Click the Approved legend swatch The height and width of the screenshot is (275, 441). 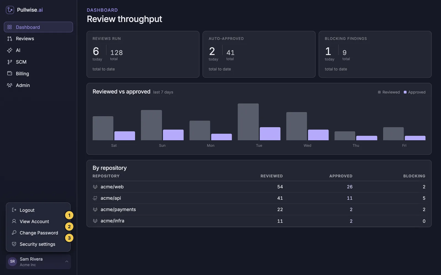click(x=405, y=92)
